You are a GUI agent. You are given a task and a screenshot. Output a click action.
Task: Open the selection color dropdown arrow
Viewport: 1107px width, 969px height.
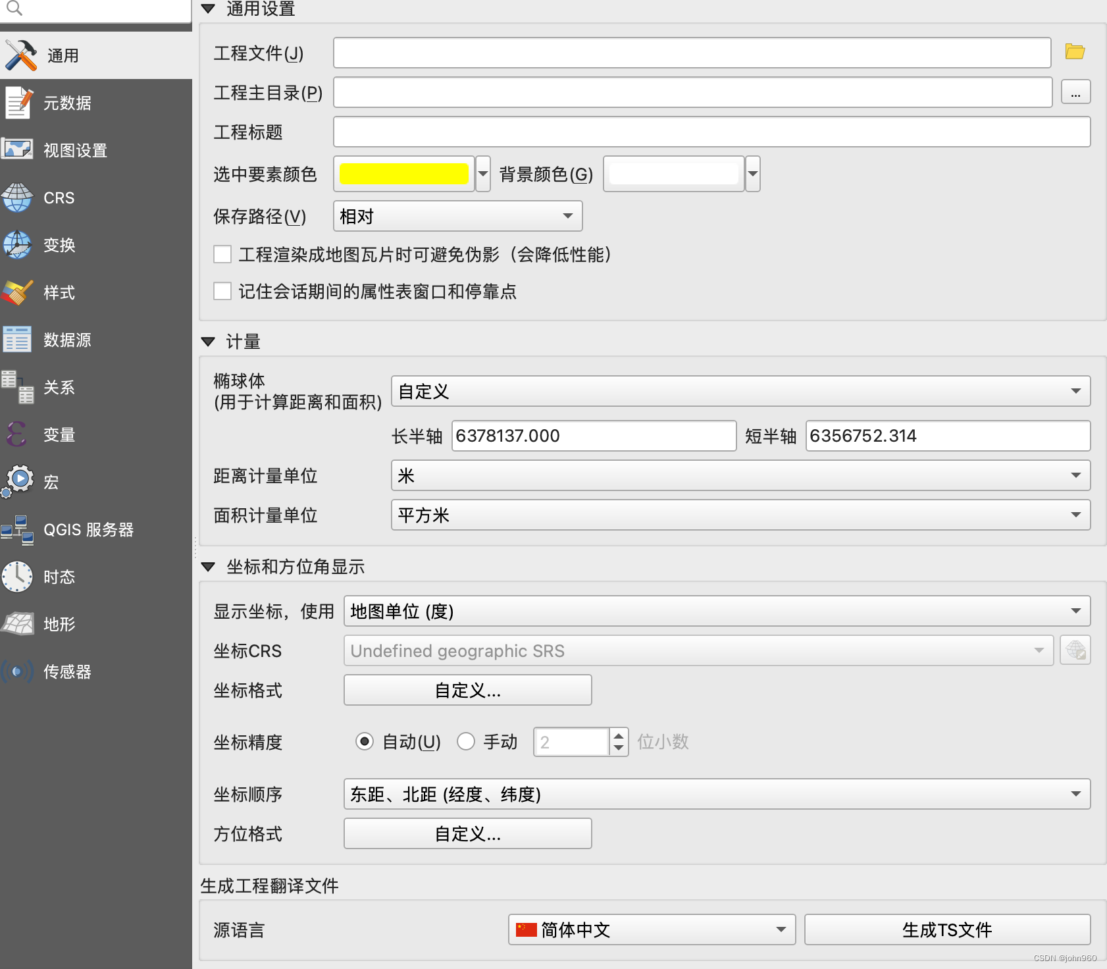click(x=483, y=174)
